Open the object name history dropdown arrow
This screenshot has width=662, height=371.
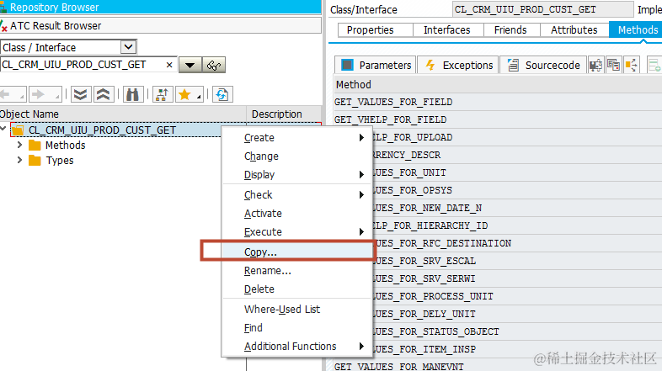[x=190, y=66]
